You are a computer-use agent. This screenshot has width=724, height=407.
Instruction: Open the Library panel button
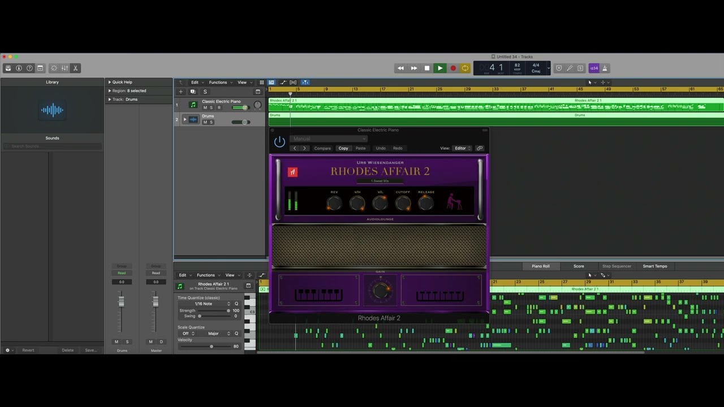[8, 68]
